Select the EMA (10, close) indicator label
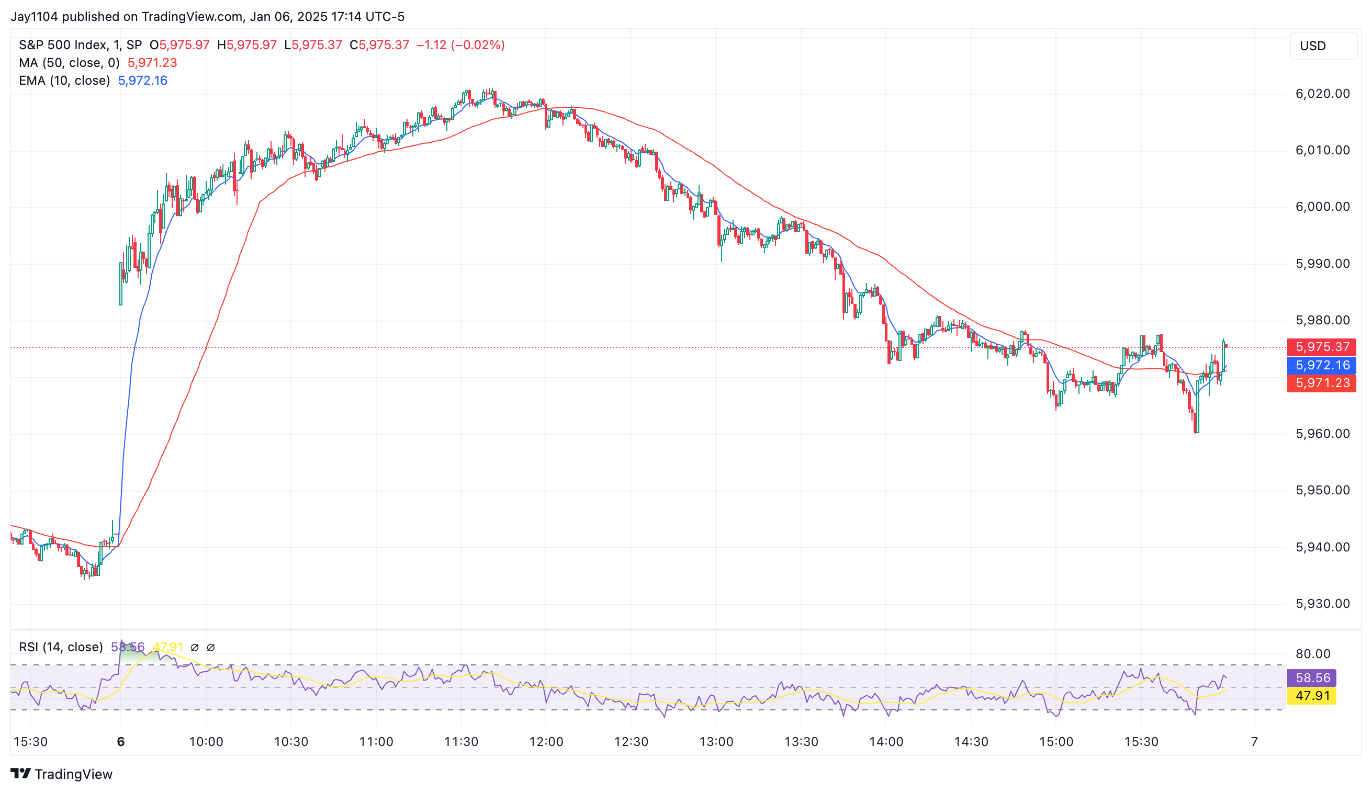Image resolution: width=1372 pixels, height=792 pixels. click(64, 81)
